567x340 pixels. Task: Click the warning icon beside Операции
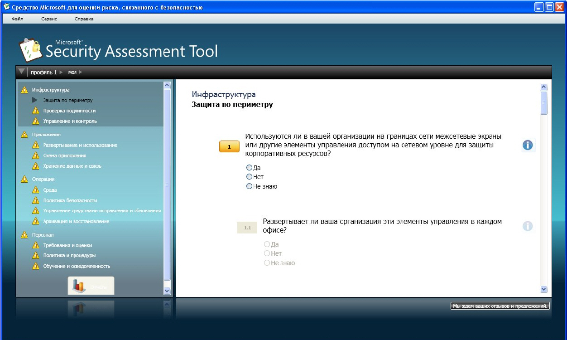click(x=24, y=179)
